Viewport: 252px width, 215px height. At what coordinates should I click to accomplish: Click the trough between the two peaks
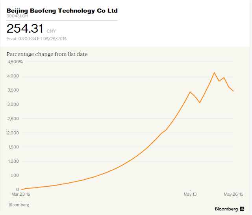coord(200,103)
